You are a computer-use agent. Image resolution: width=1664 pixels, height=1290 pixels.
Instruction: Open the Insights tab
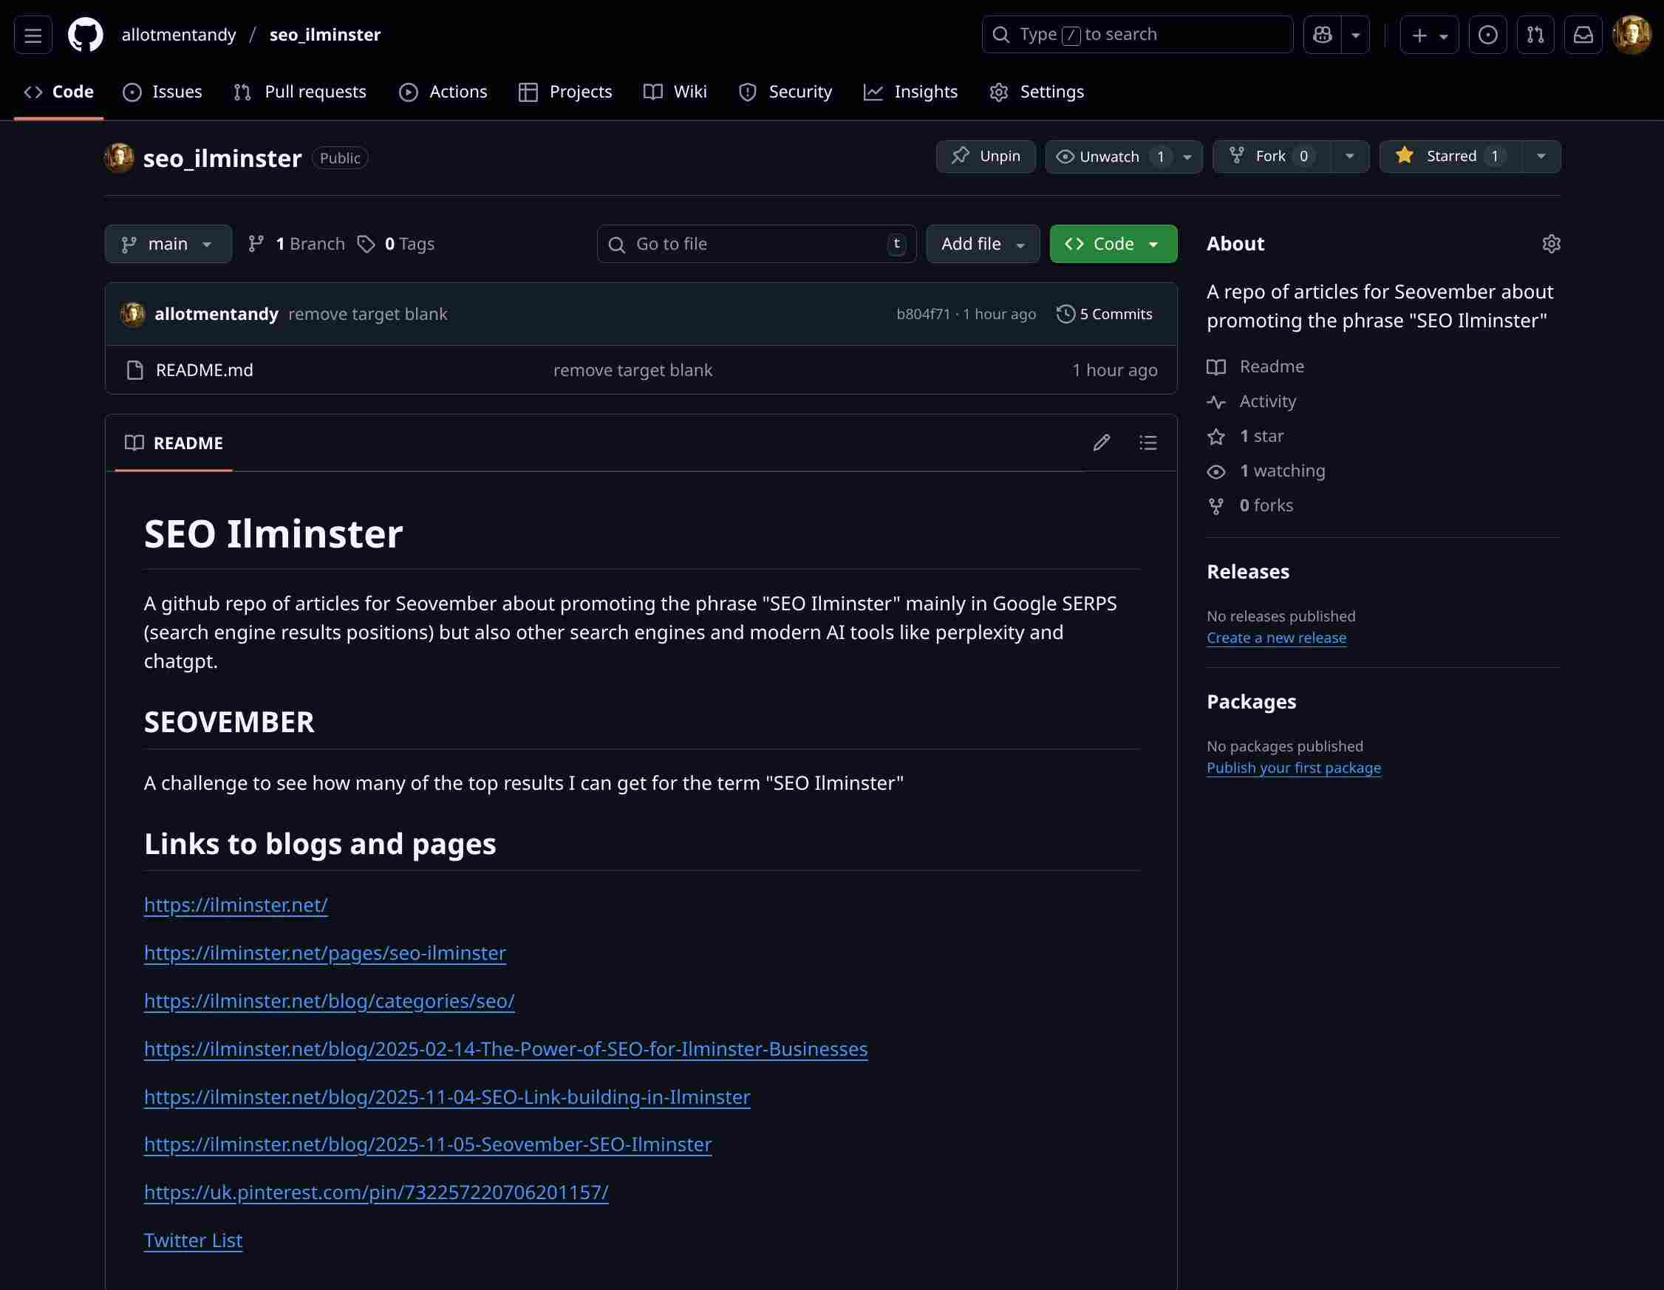[911, 92]
